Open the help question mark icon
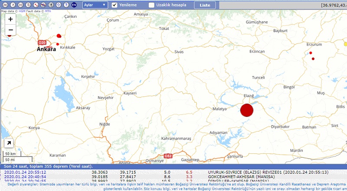This screenshot has height=191, width=347. coord(65,5)
